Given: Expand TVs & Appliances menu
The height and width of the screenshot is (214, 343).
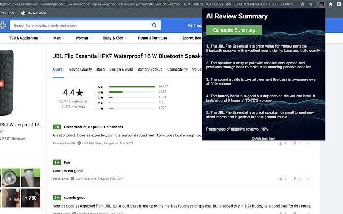Looking at the screenshot, I should (x=25, y=38).
